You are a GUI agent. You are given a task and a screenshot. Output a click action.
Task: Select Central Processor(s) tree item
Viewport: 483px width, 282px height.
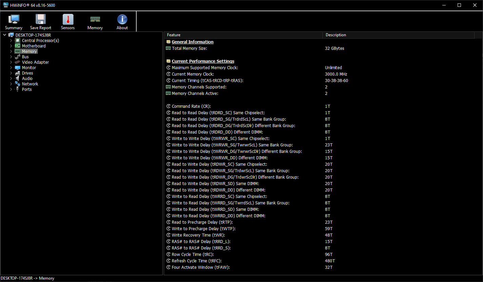click(40, 41)
